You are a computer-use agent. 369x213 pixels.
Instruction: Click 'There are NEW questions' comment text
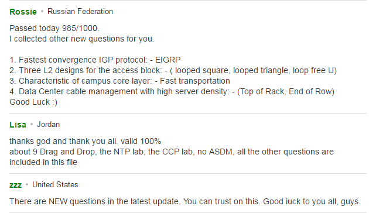click(185, 201)
